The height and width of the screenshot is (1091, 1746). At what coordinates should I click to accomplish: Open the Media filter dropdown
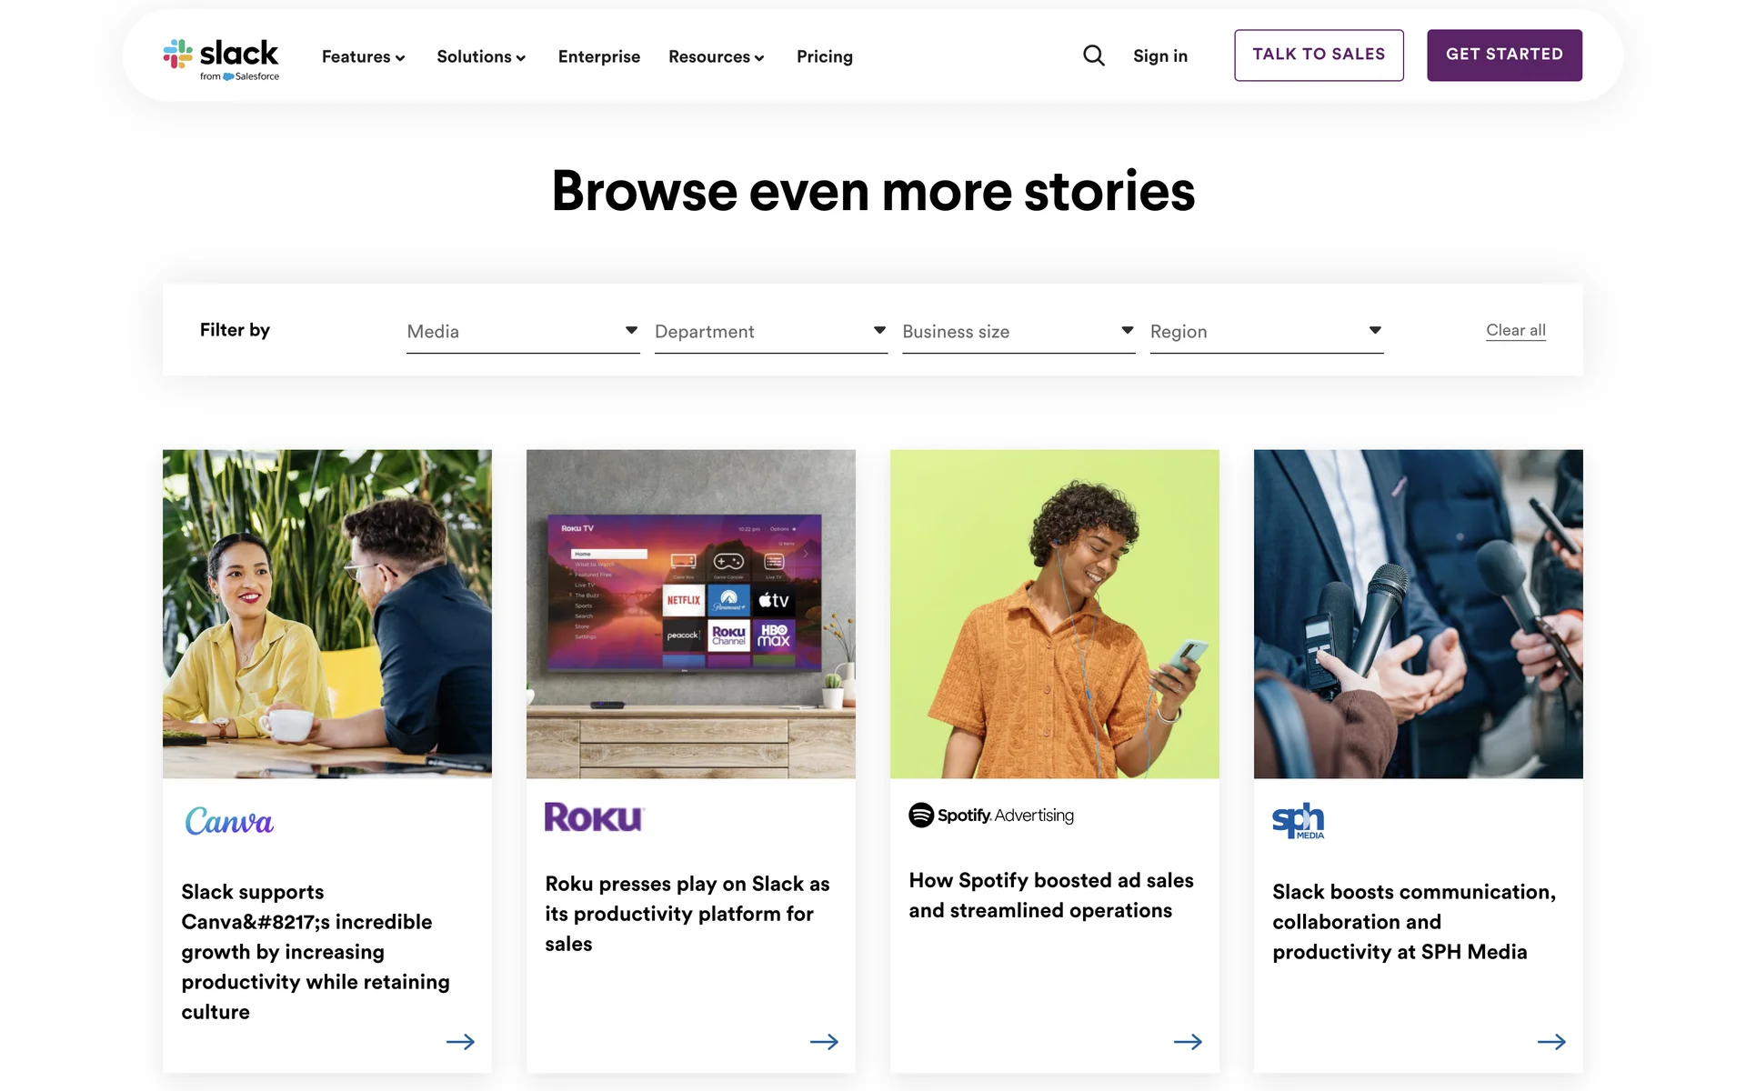coord(523,332)
